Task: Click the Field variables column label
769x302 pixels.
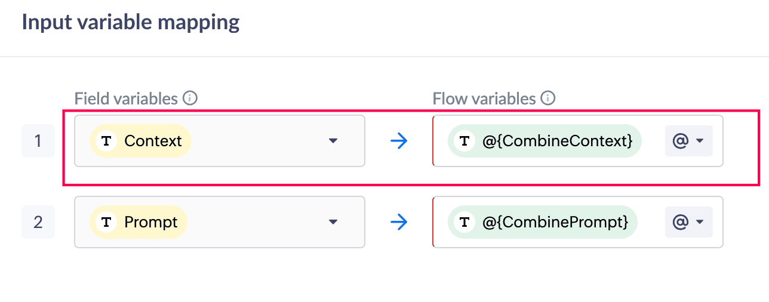Action: [x=126, y=98]
